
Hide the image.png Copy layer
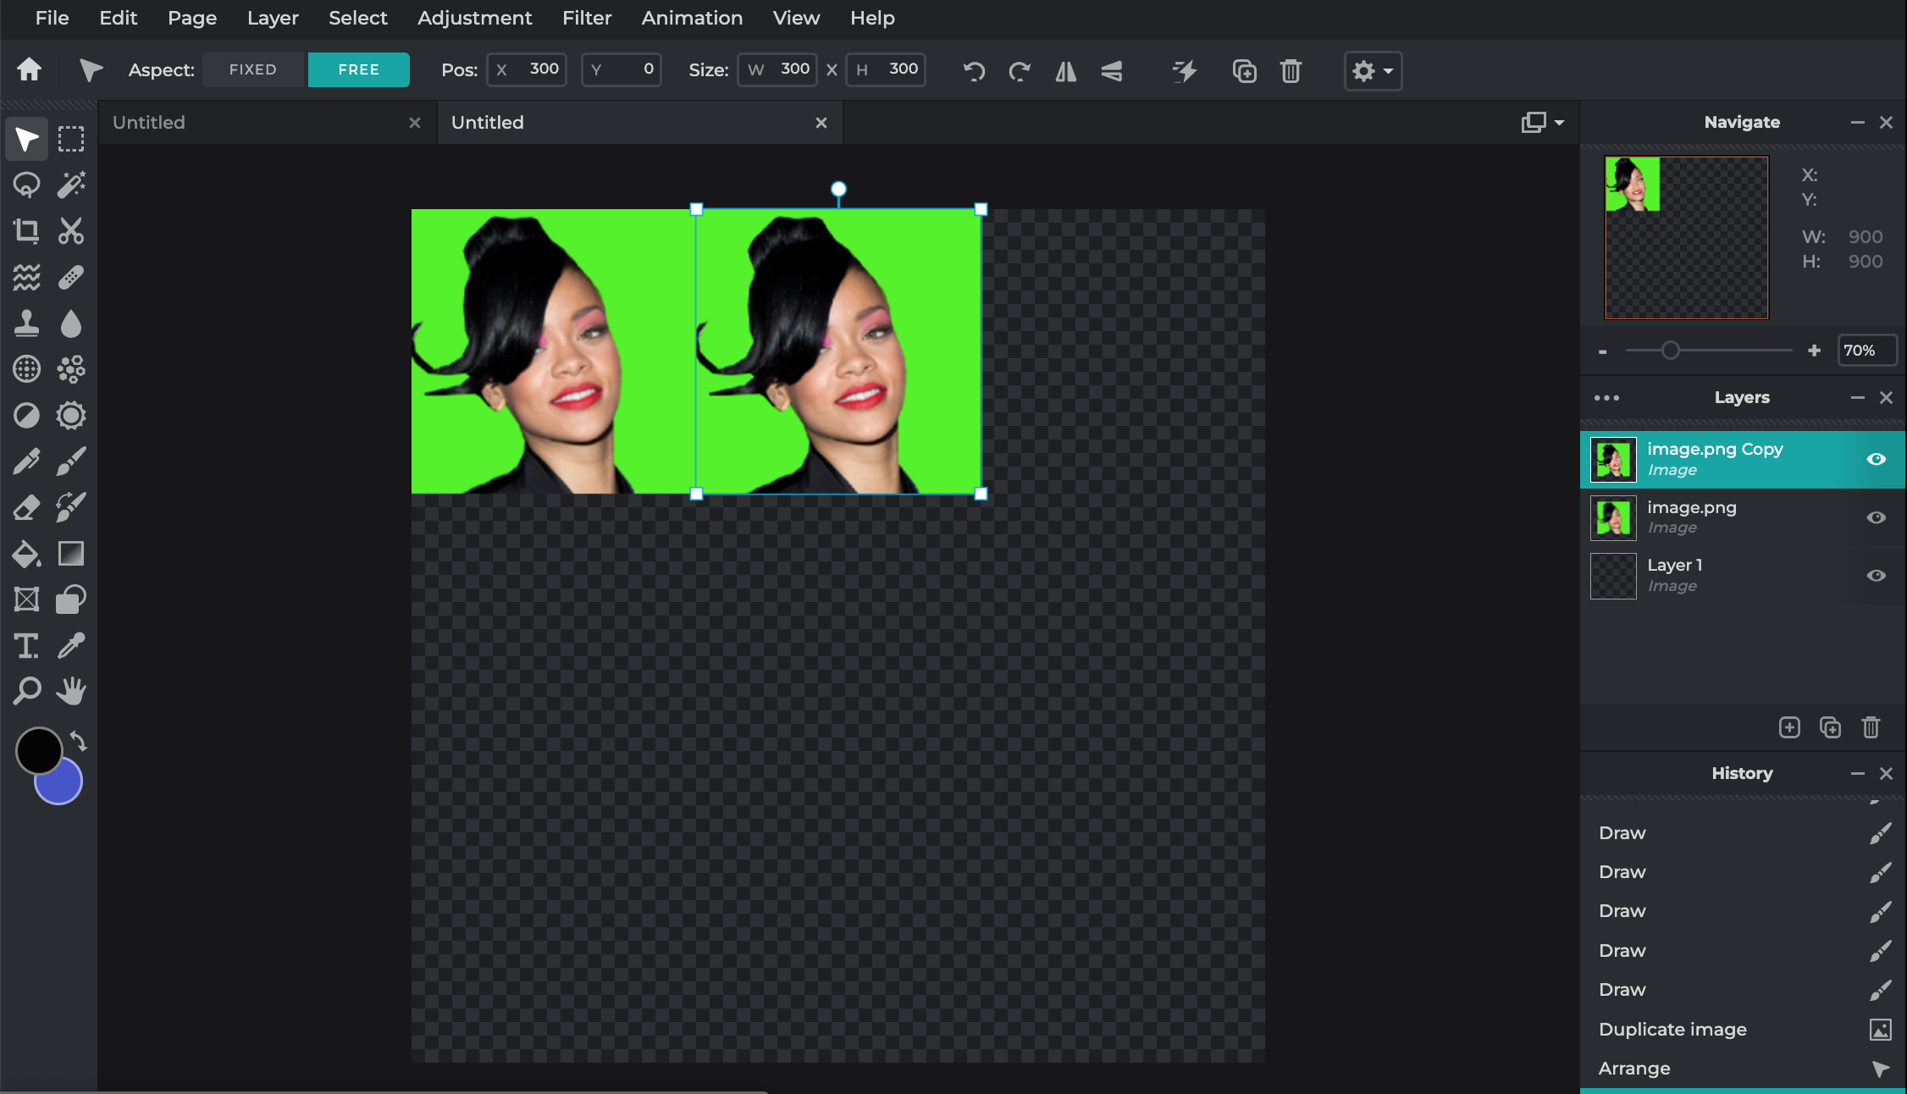(1877, 459)
